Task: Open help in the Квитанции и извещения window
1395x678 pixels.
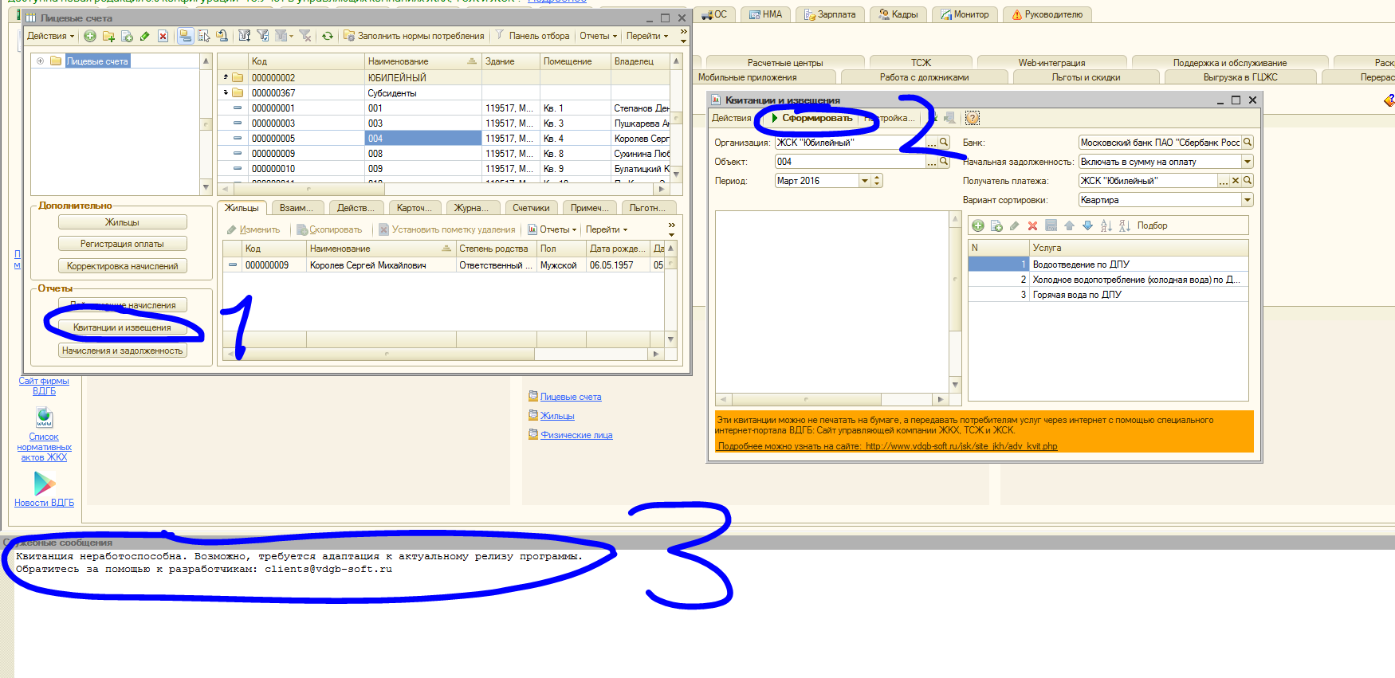Action: tap(973, 118)
